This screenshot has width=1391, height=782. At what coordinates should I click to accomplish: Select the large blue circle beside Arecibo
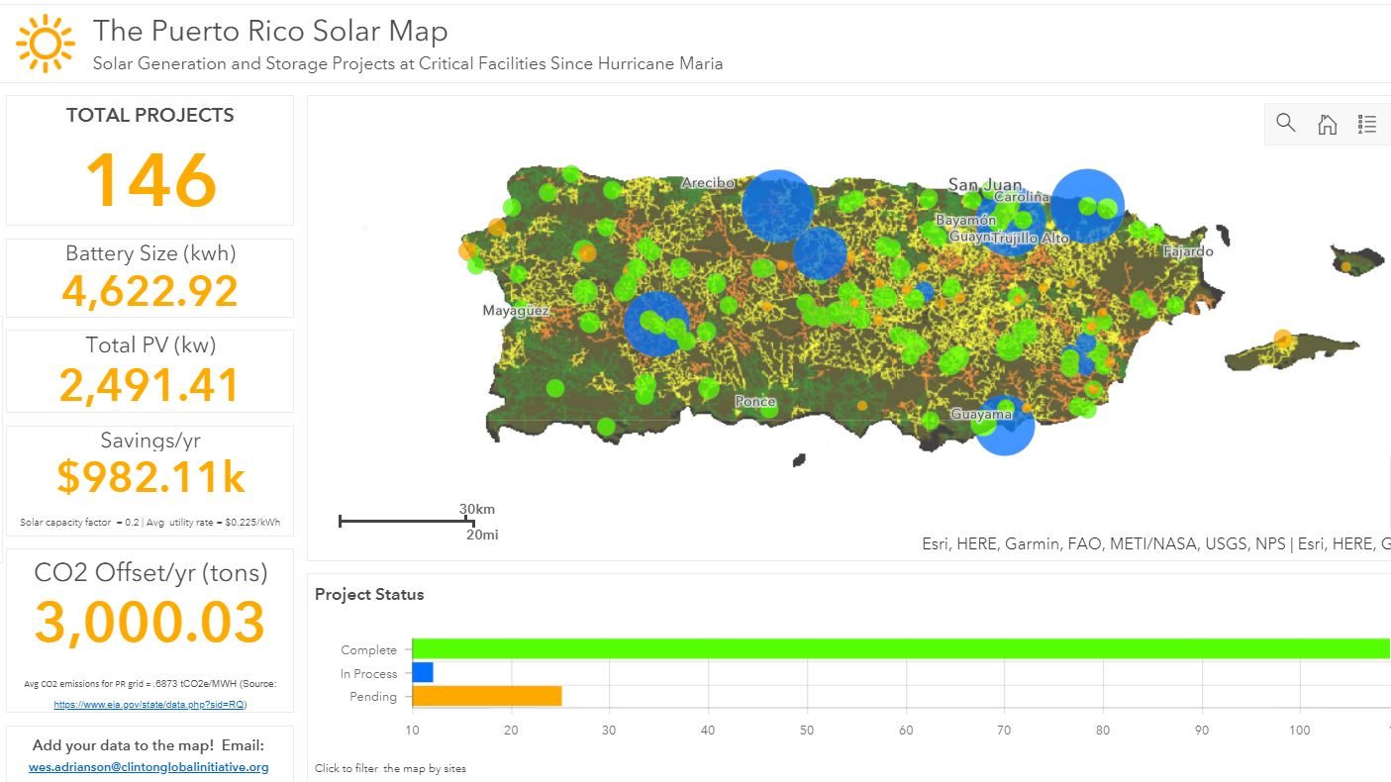click(x=777, y=206)
